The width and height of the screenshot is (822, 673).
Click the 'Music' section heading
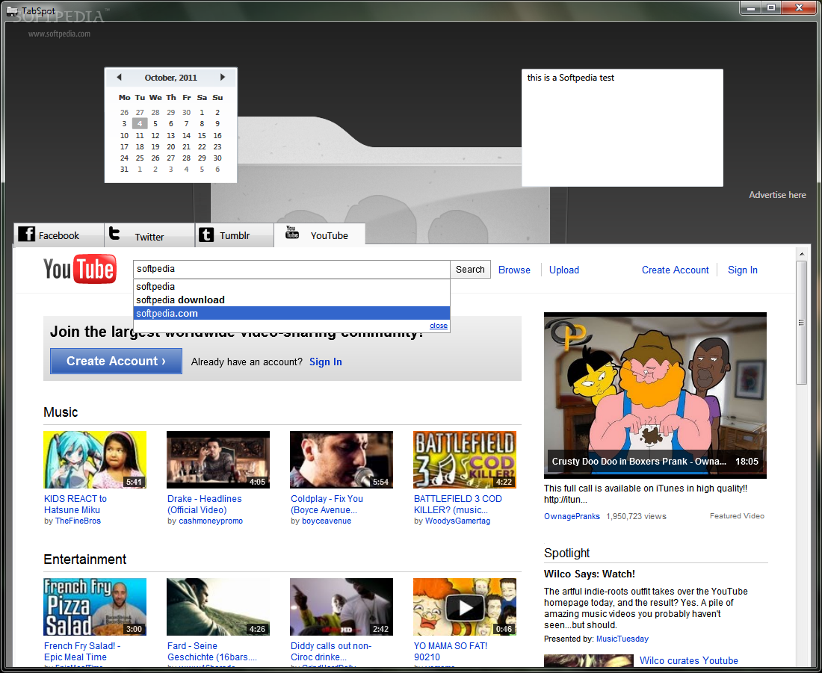click(x=61, y=412)
